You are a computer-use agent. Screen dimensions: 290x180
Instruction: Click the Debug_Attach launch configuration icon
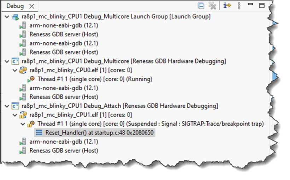coord(15,106)
